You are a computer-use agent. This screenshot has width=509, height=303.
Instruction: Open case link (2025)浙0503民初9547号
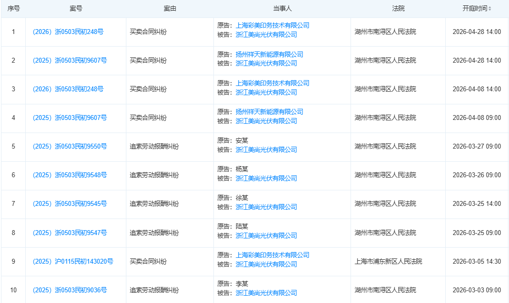tap(70, 233)
